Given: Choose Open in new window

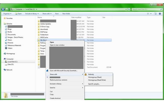Looking at the screenshot, I should 57,45.
